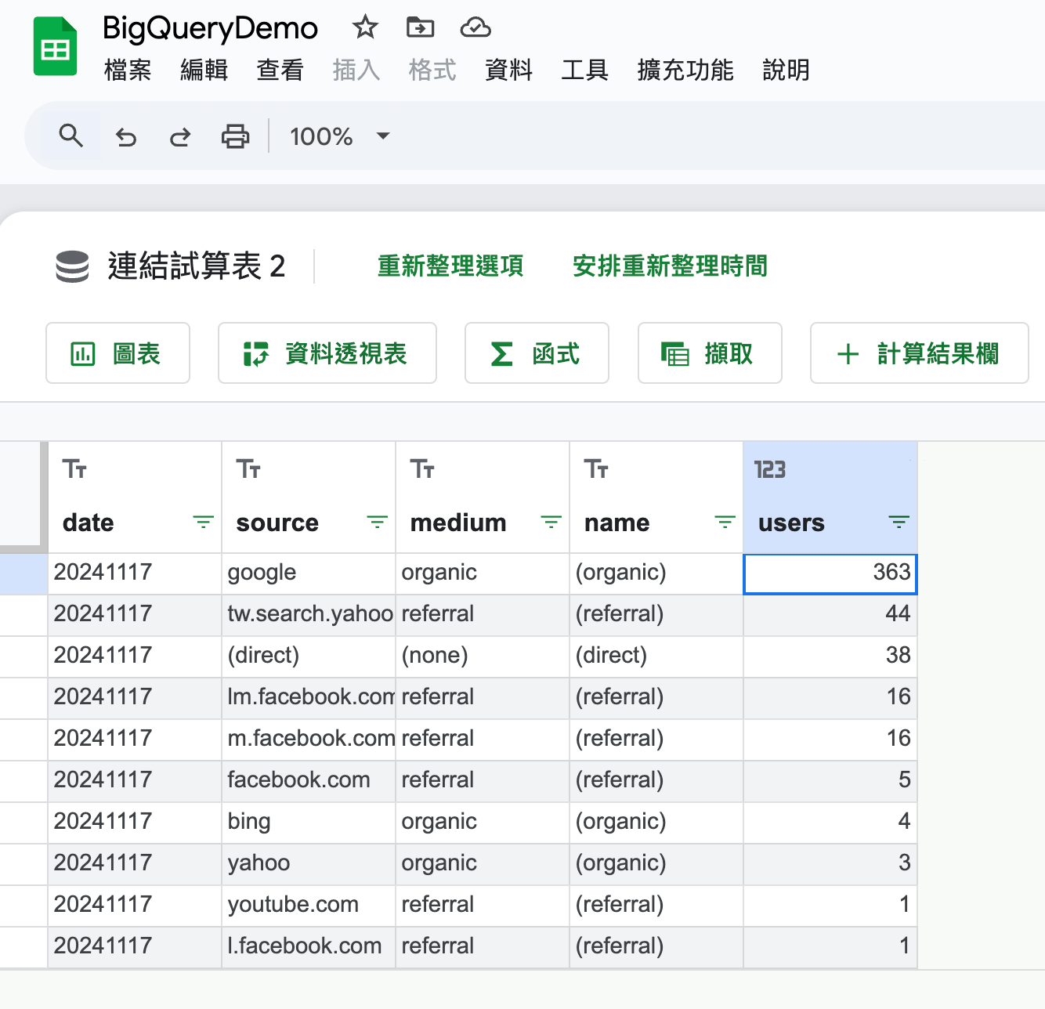The height and width of the screenshot is (1009, 1045).
Task: Click the text type icon above medium
Action: click(x=422, y=469)
